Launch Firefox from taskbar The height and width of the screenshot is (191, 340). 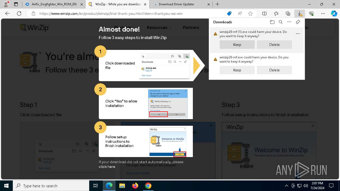tap(135, 186)
